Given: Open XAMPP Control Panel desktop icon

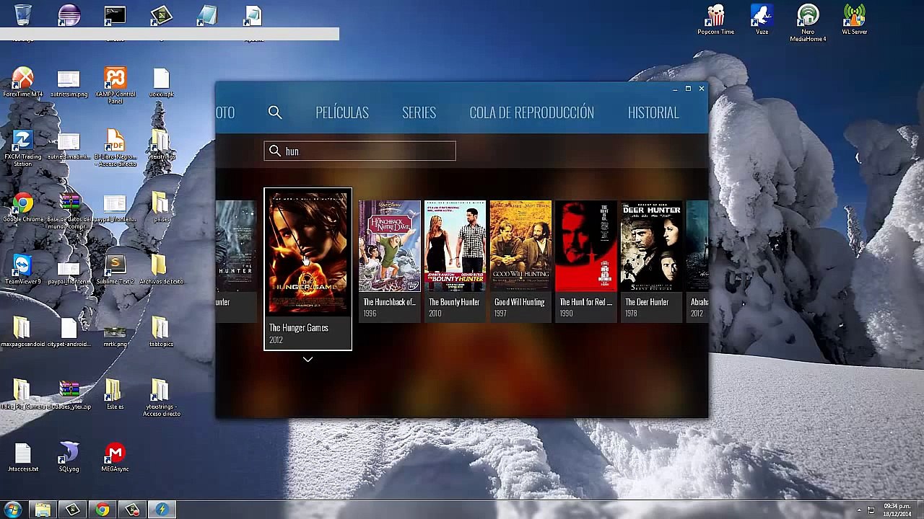Looking at the screenshot, I should coord(115,86).
